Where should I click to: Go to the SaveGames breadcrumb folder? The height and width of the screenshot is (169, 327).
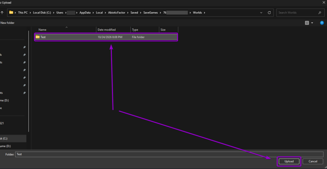pos(151,12)
